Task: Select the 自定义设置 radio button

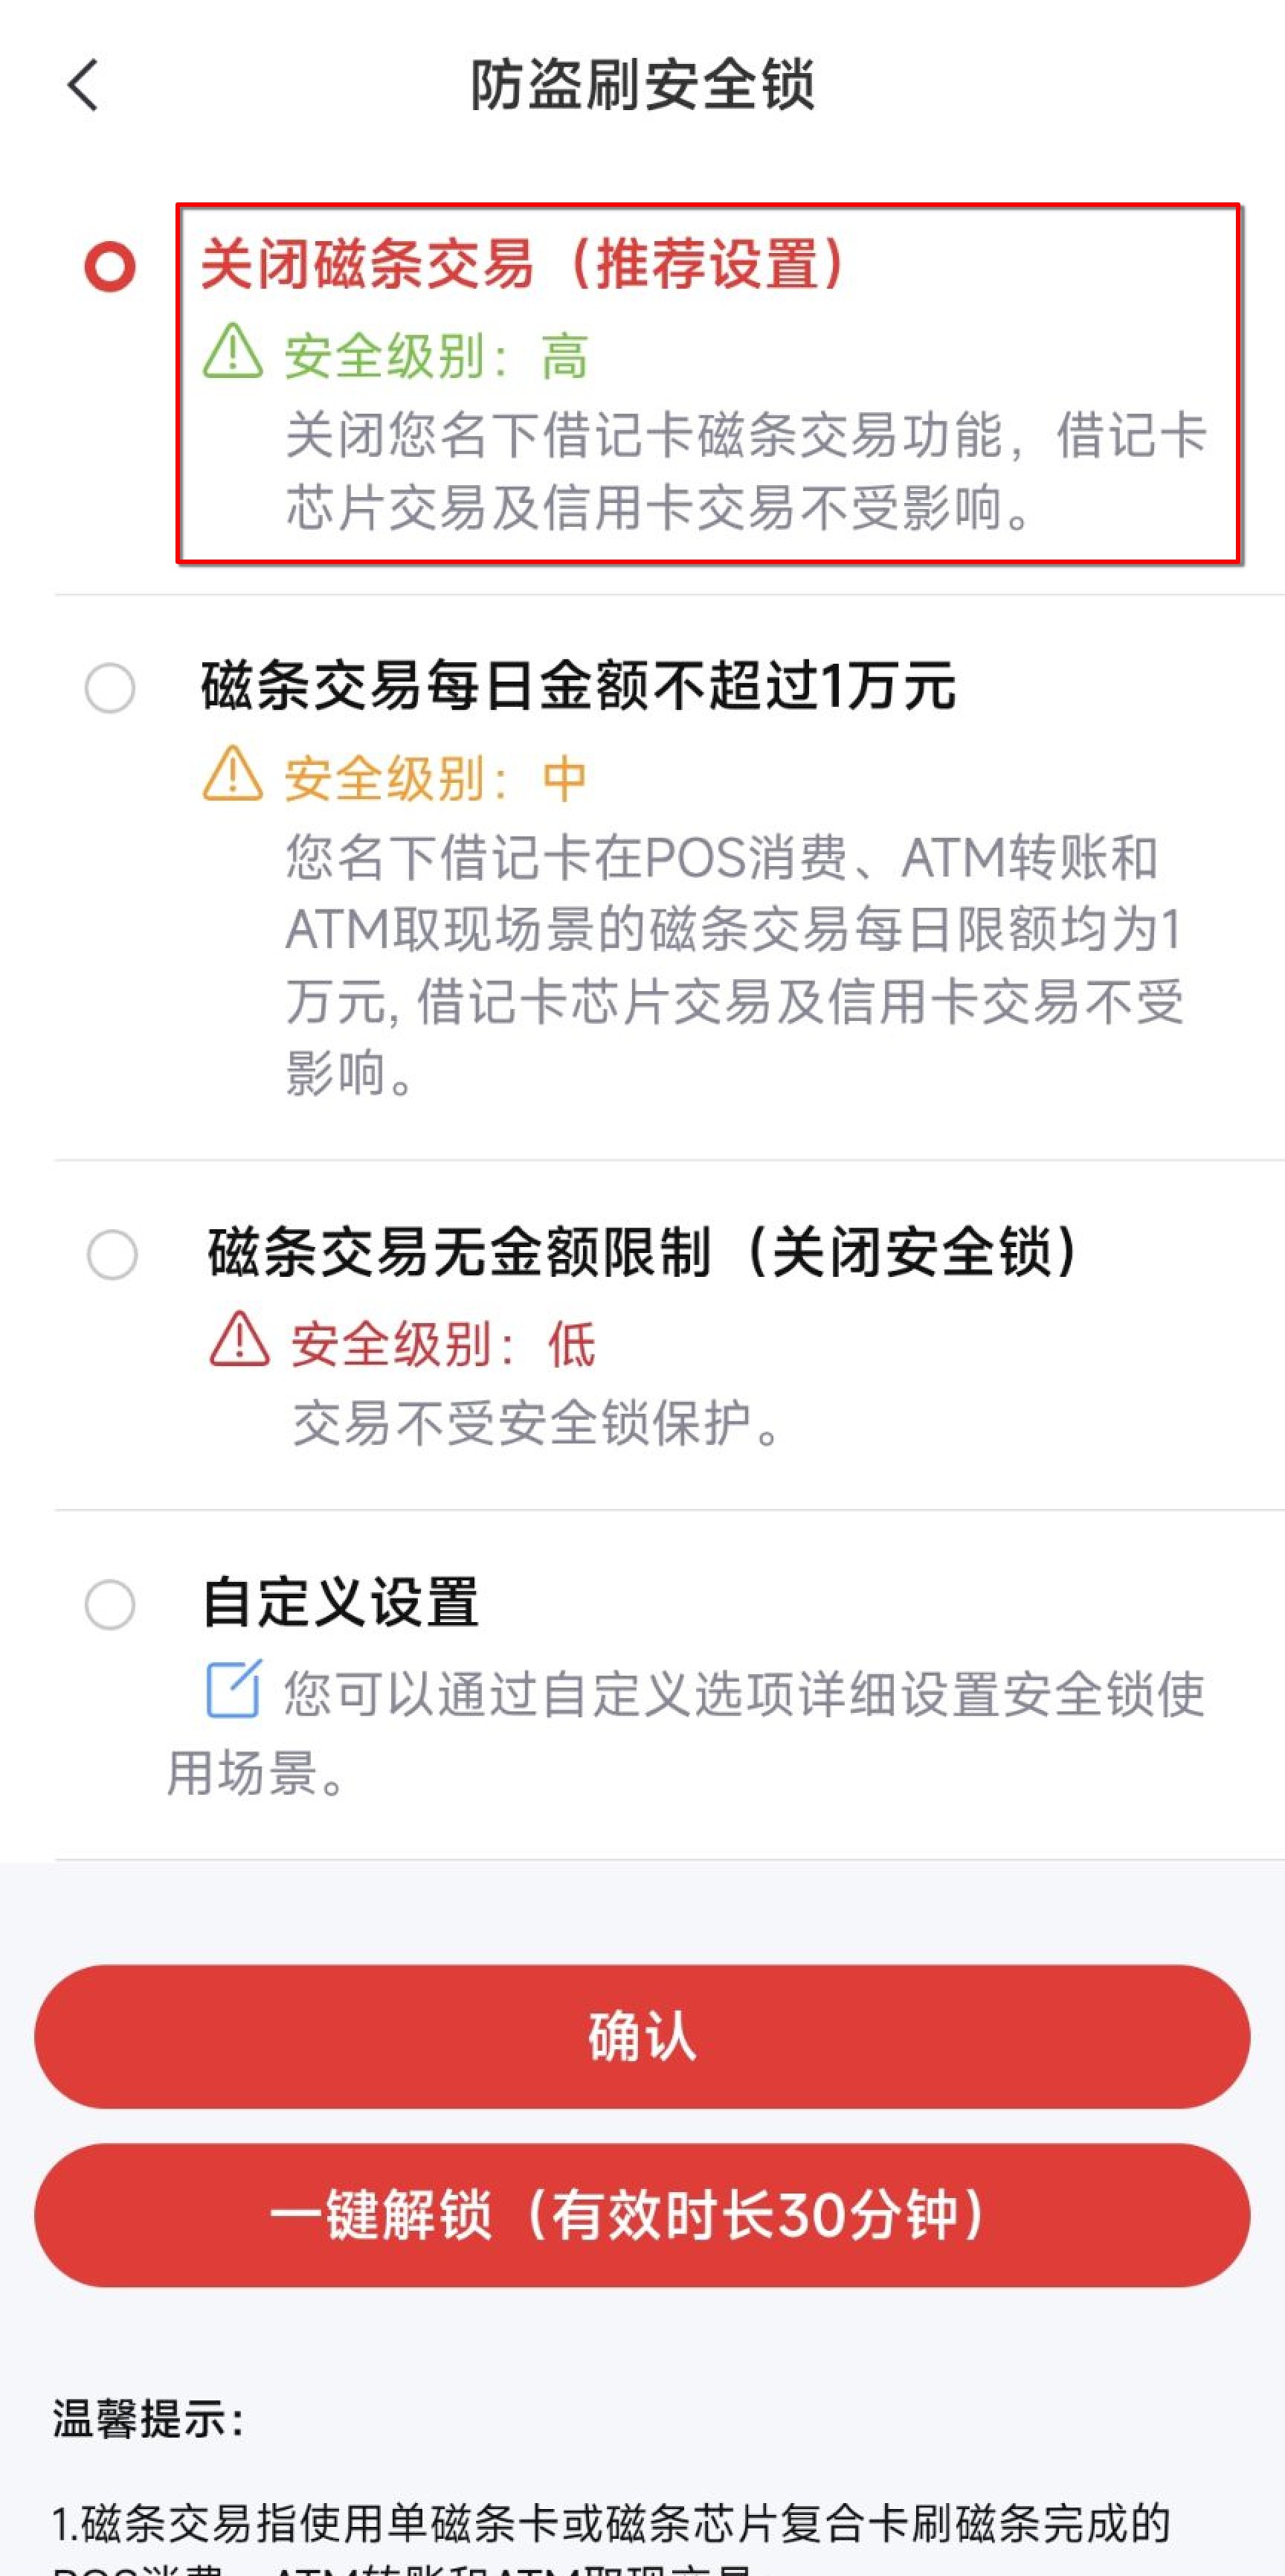Action: point(110,1604)
